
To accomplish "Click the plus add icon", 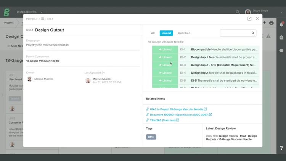I will [x=264, y=23].
